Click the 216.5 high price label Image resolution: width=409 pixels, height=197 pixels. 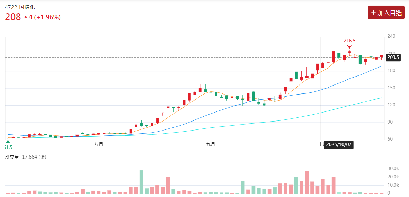(349, 41)
